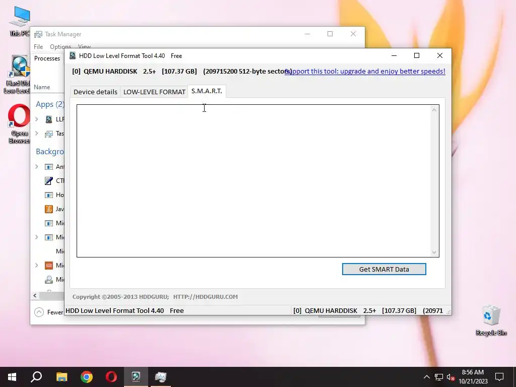Image resolution: width=516 pixels, height=387 pixels.
Task: Click the Ho process icon in Task Manager
Action: click(49, 195)
